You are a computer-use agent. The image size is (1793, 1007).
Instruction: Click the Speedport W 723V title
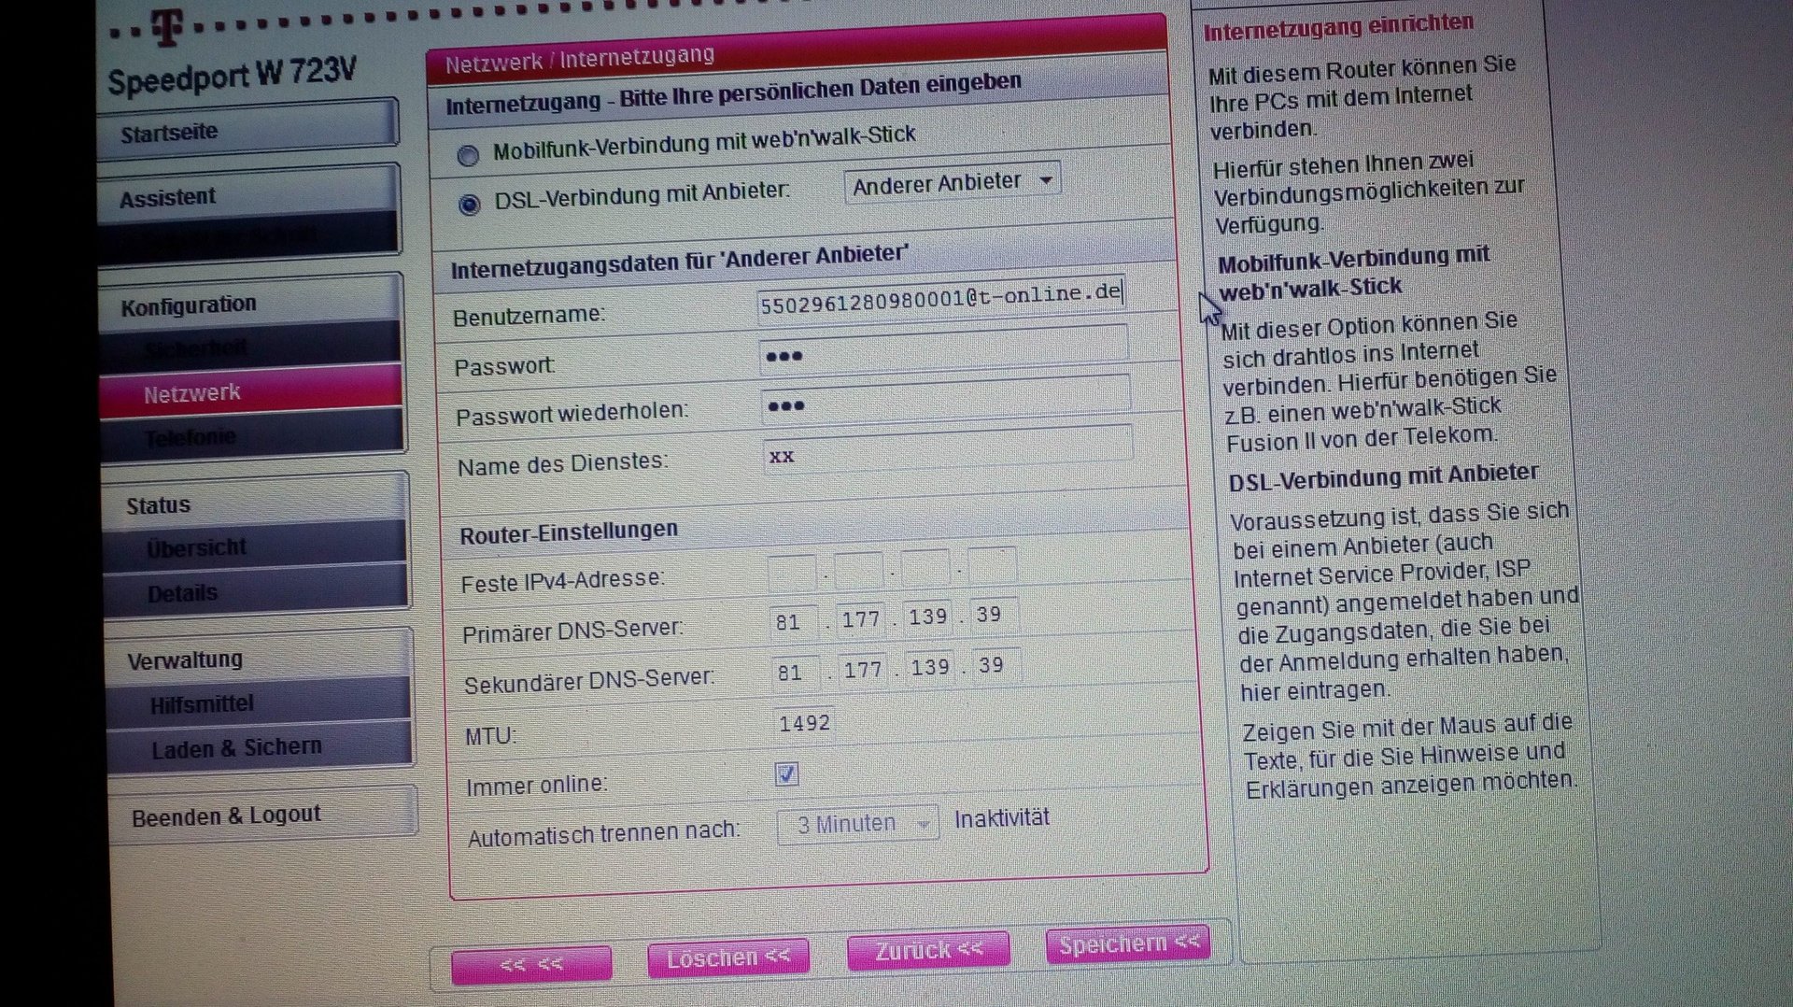233,77
